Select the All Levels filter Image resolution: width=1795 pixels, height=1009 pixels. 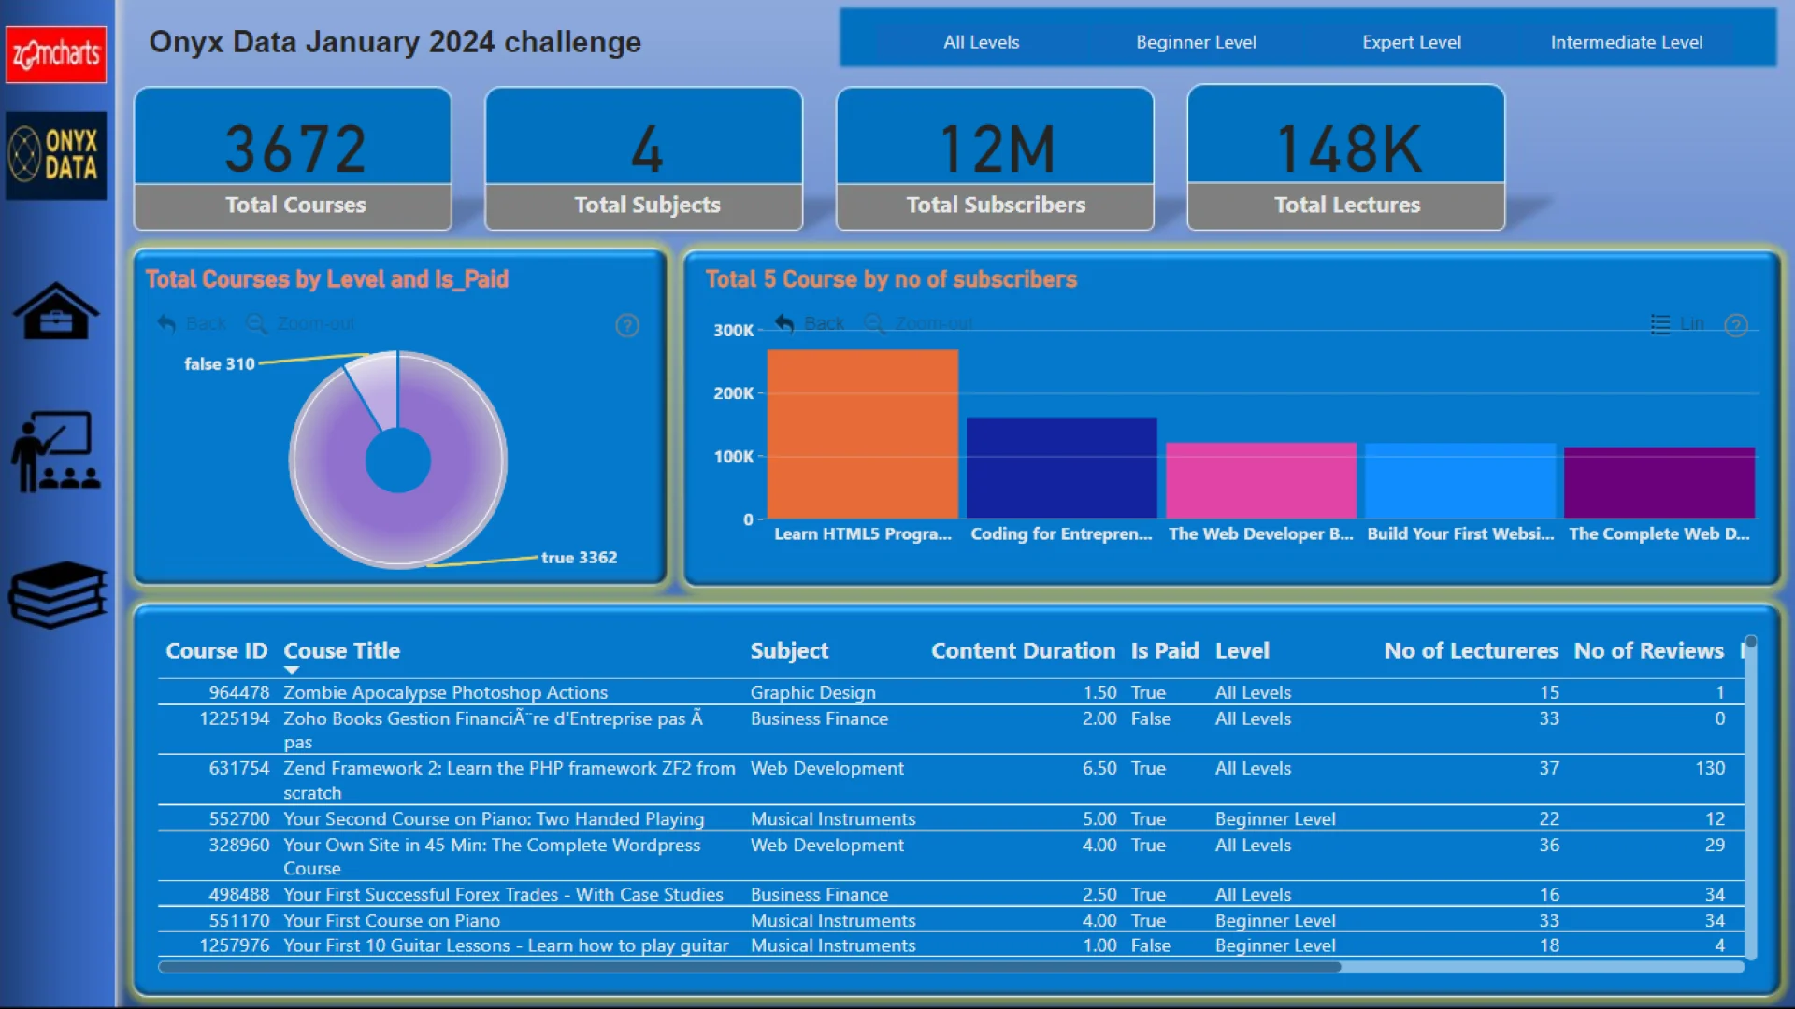981,42
